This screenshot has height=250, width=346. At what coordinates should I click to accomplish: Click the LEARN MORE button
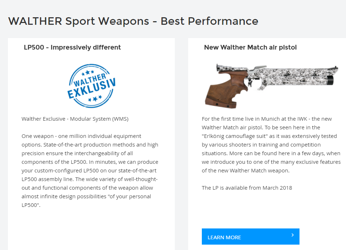[250, 237]
